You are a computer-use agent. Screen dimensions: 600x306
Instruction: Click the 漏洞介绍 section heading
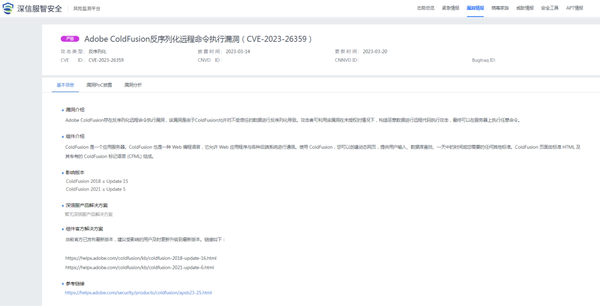(x=75, y=110)
